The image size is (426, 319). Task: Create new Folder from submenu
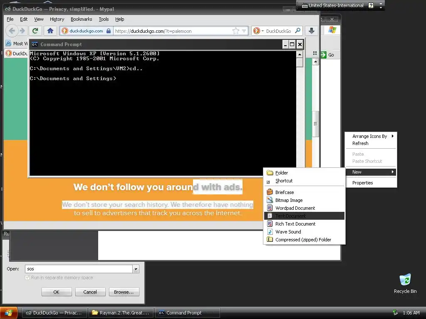pos(304,173)
